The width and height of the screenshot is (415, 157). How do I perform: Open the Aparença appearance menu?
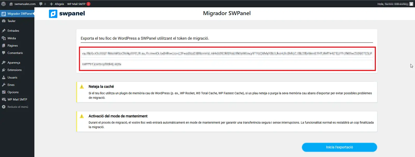click(x=14, y=63)
